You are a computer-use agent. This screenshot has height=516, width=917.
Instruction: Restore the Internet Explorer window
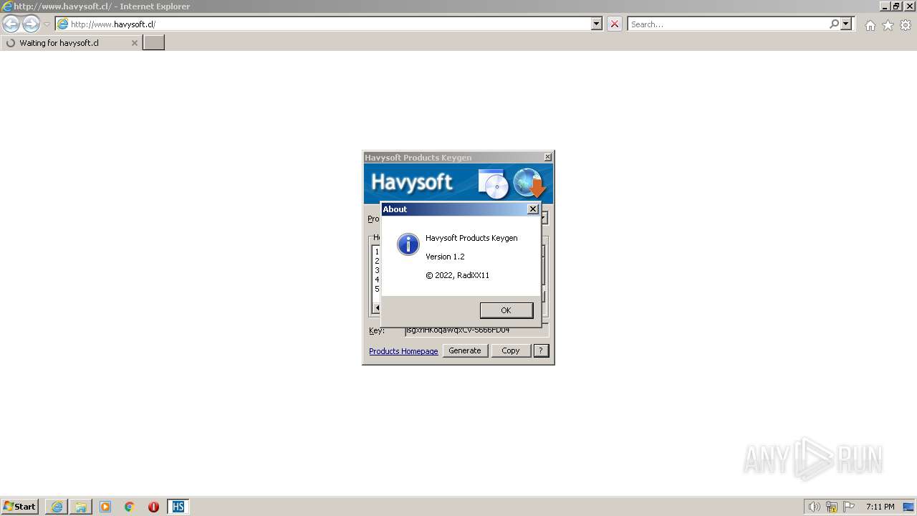click(896, 6)
